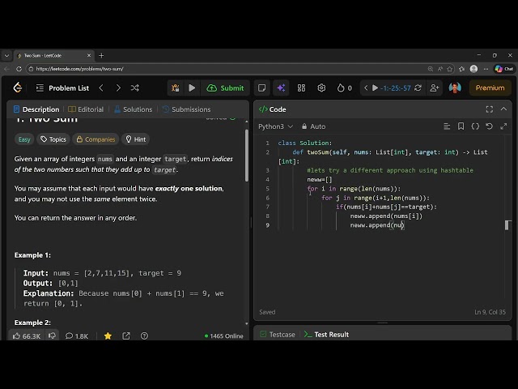Toggle the Auto lock setting
Image resolution: width=518 pixels, height=389 pixels.
pos(312,126)
